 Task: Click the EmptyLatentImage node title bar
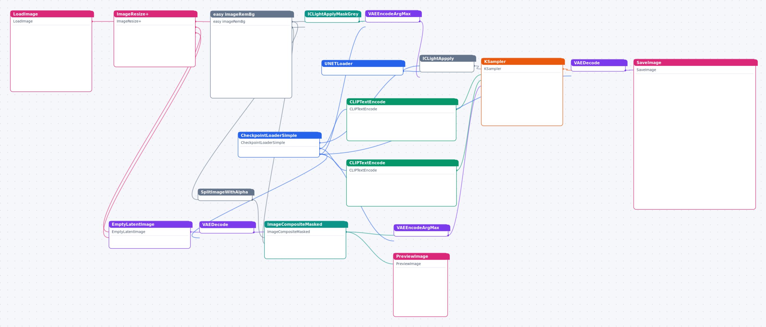point(151,224)
